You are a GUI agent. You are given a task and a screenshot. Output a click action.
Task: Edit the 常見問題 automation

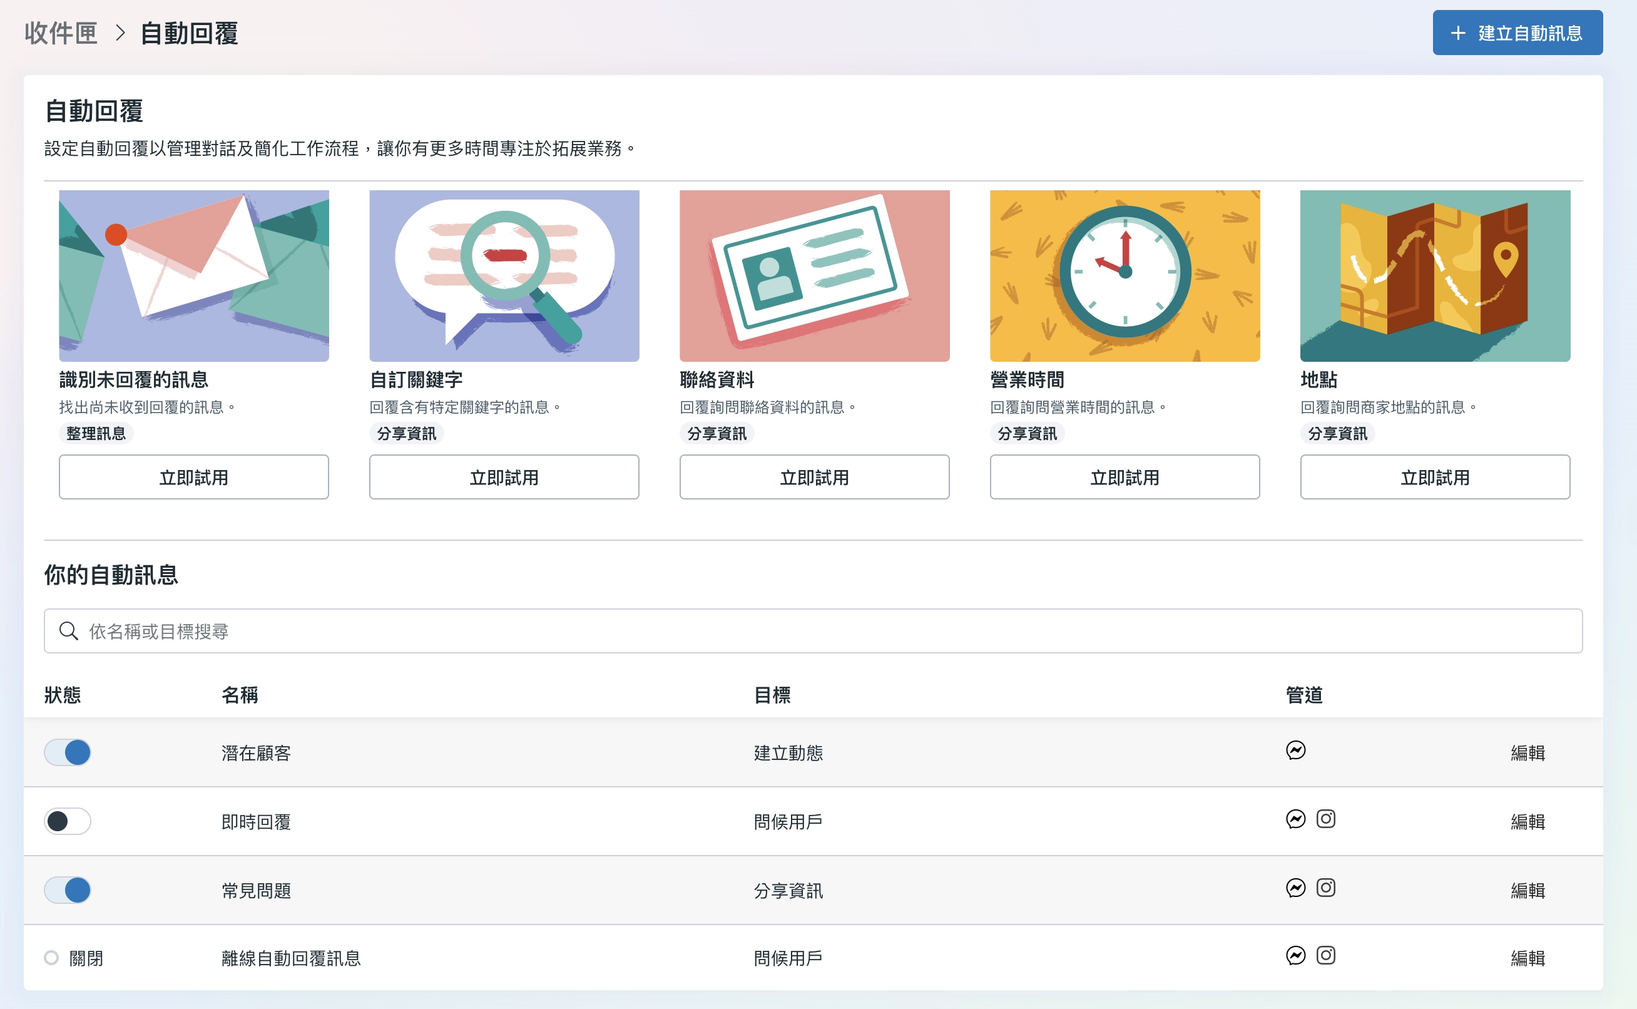click(1527, 891)
